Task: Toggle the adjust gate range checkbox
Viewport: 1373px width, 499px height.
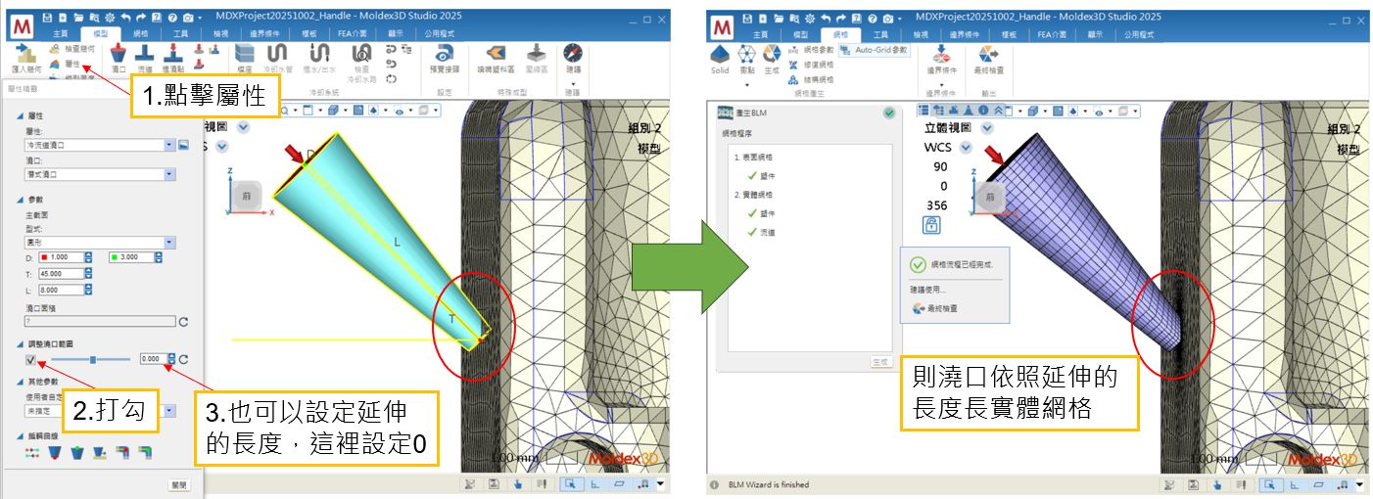Action: click(x=30, y=360)
